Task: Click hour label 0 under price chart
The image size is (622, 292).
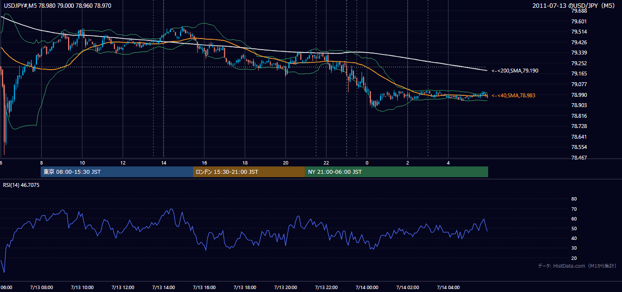Action: pos(367,163)
